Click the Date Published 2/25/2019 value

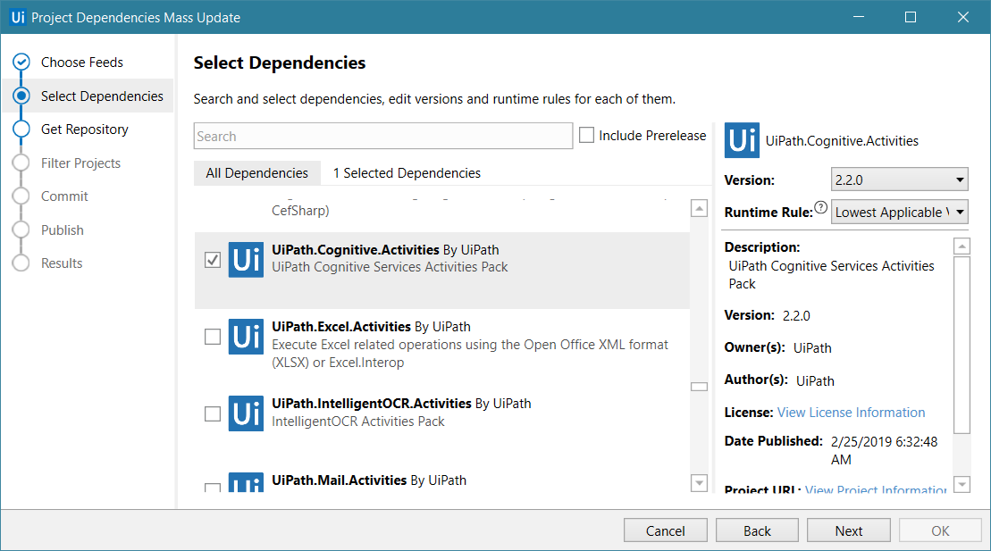pyautogui.click(x=884, y=450)
